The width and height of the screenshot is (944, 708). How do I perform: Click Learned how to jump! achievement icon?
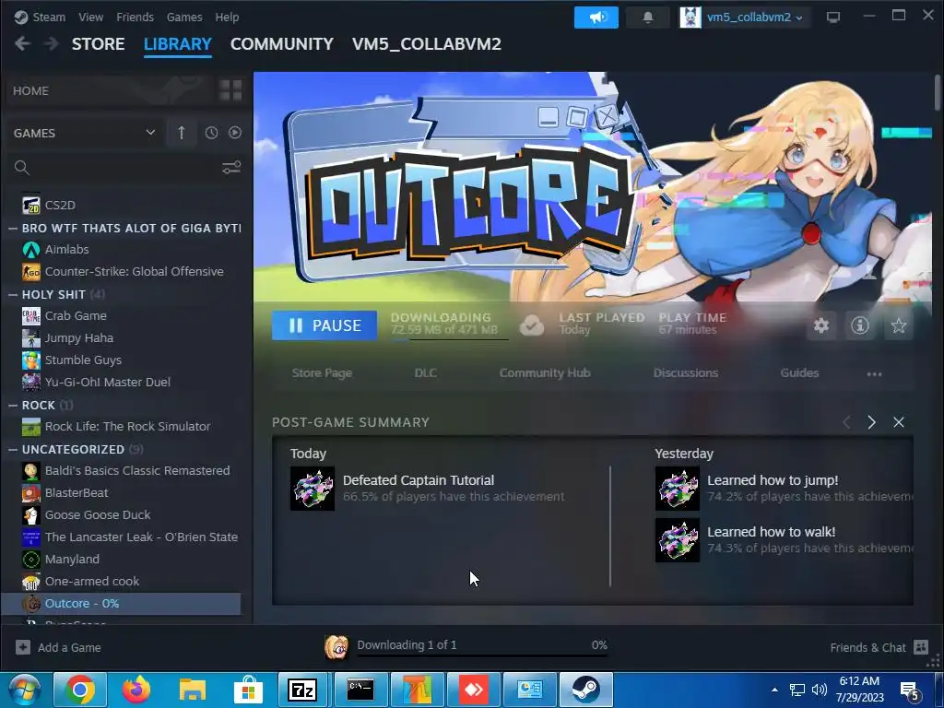coord(678,489)
